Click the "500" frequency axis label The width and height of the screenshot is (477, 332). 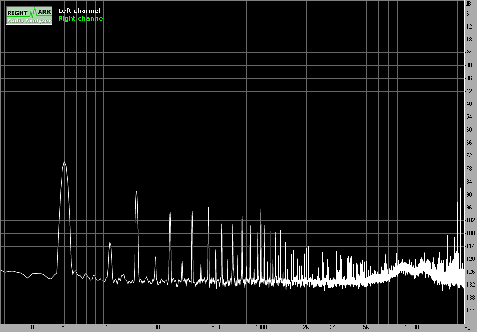click(216, 327)
